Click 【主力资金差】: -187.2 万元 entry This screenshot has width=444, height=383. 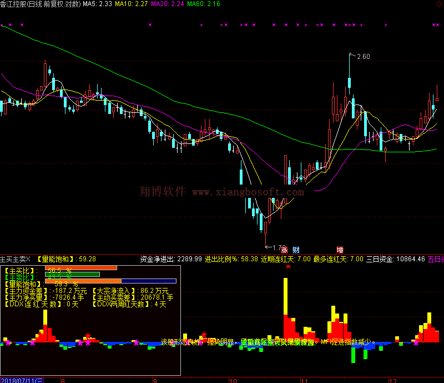(x=46, y=291)
